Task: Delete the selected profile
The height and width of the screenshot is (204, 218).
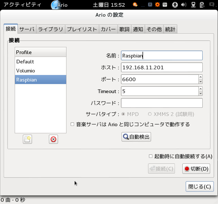Action: [53, 139]
